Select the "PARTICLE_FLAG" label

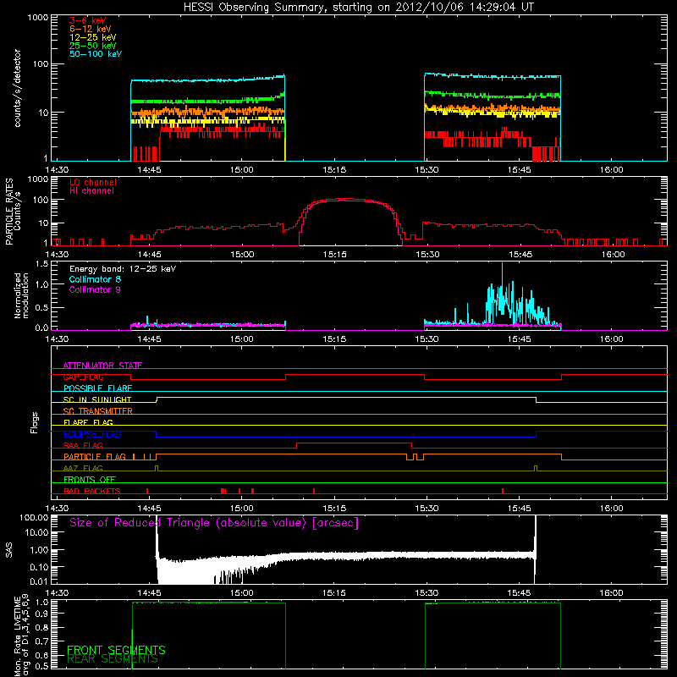(95, 457)
